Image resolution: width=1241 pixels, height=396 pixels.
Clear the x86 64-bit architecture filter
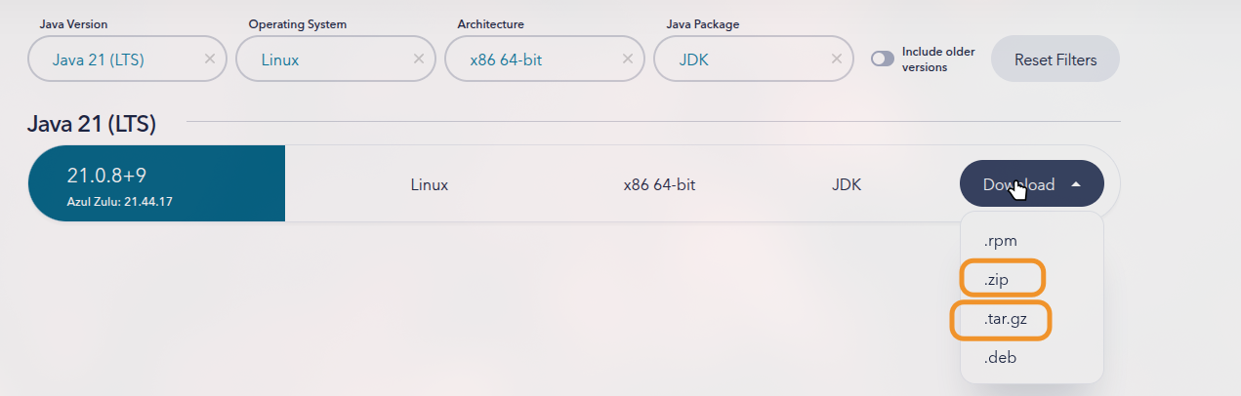[627, 59]
